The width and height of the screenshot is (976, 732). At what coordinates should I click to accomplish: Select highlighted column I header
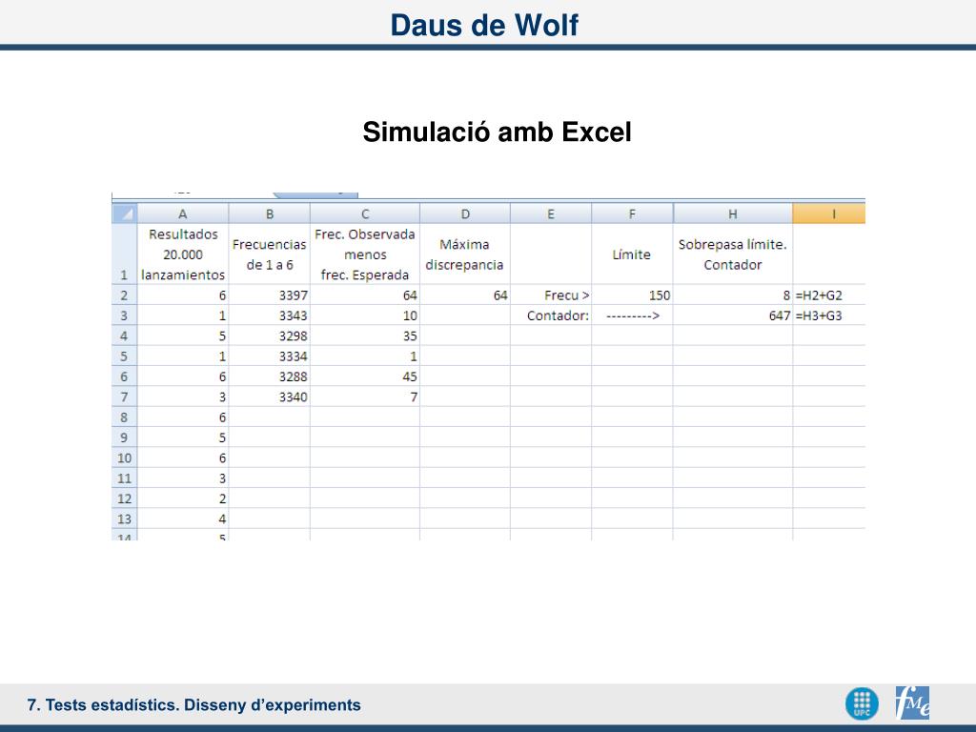pos(829,213)
